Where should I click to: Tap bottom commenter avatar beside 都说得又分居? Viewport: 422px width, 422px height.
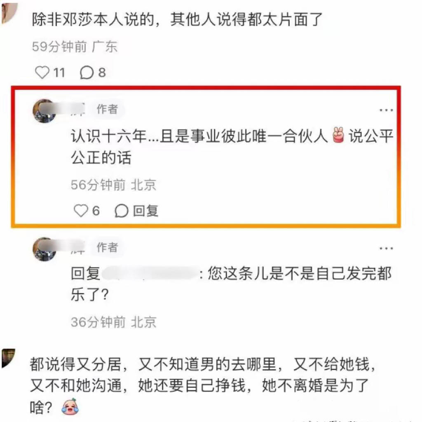pyautogui.click(x=8, y=358)
